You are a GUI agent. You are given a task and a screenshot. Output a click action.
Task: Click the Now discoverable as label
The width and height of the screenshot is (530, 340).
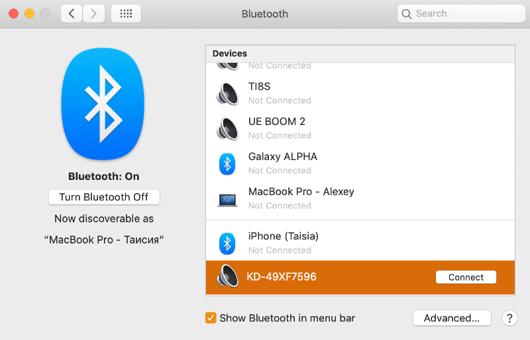(104, 219)
